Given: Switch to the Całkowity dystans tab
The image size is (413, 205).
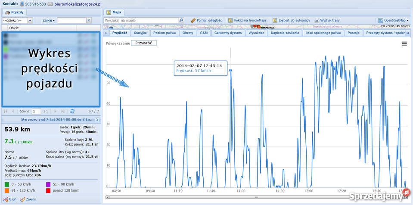Looking at the screenshot, I should click(x=228, y=33).
